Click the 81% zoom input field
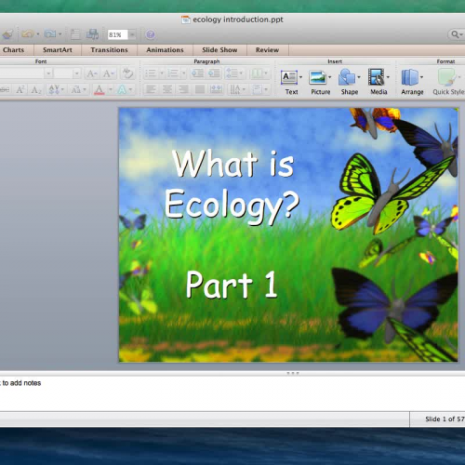Viewport: 465px width, 465px height. point(117,34)
